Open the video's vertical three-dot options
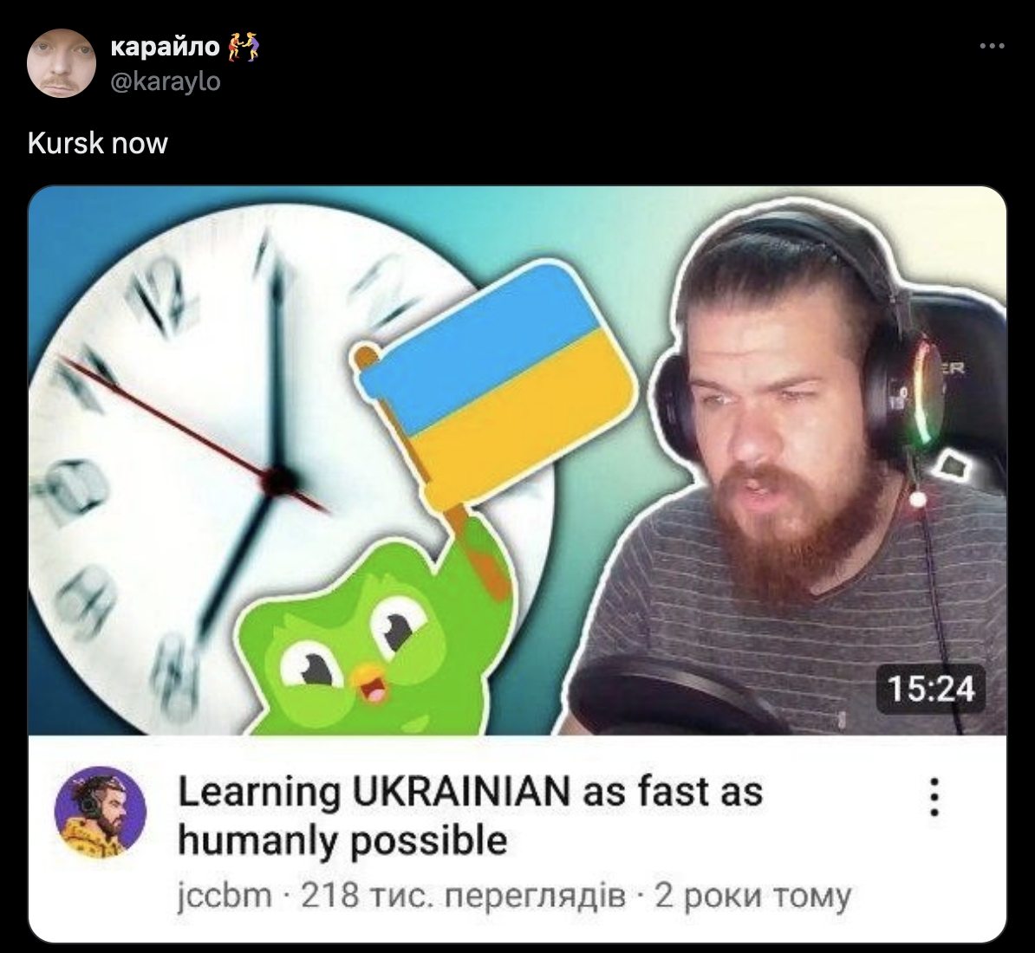 click(x=934, y=797)
